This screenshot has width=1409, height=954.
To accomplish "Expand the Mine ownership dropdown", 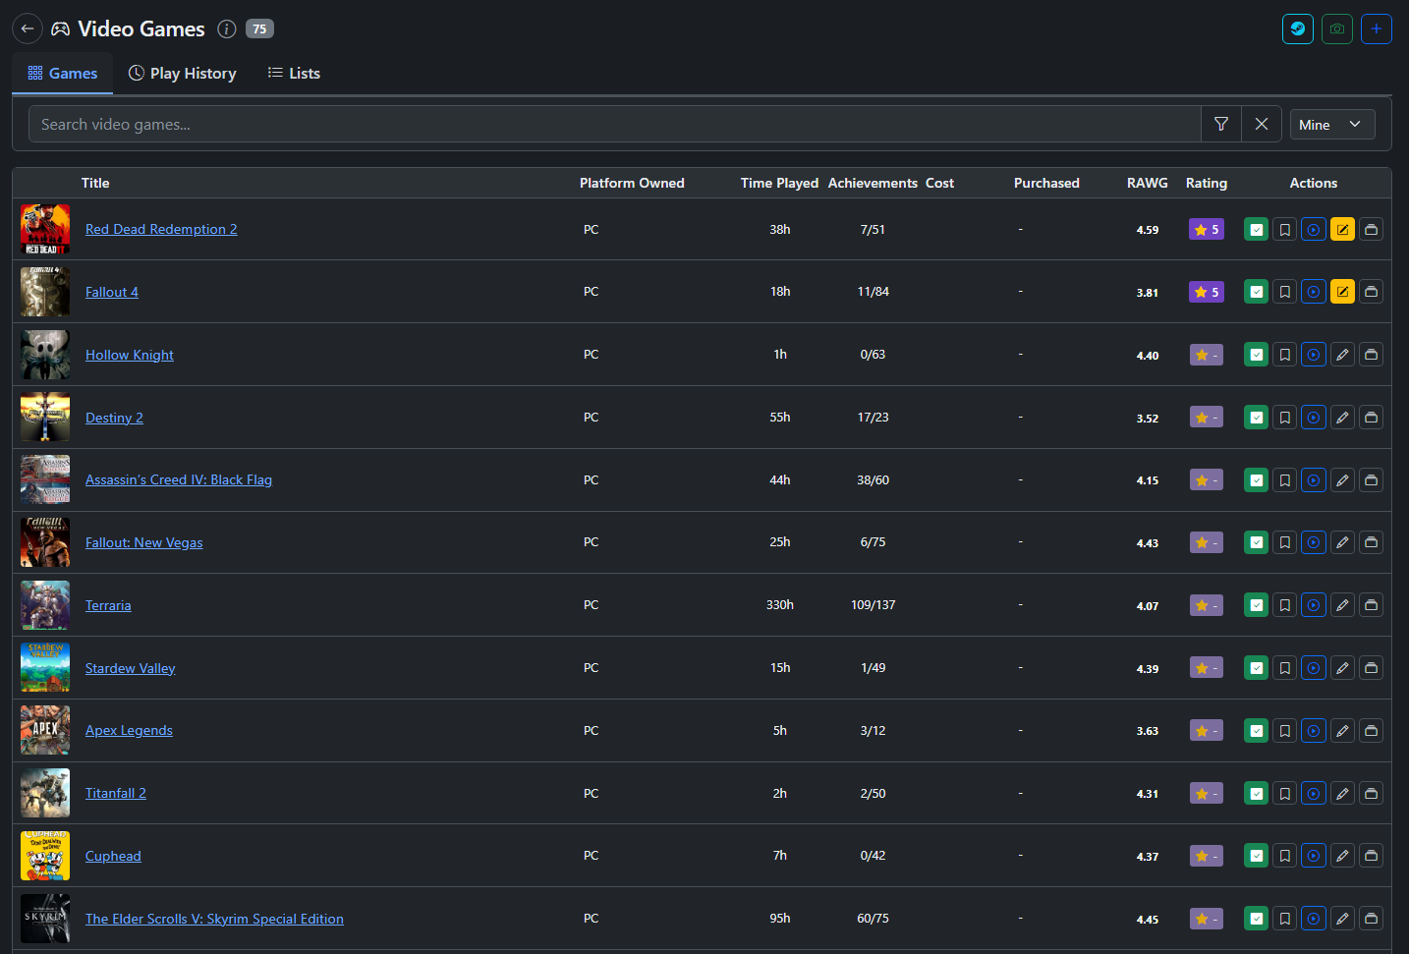I will [x=1331, y=125].
